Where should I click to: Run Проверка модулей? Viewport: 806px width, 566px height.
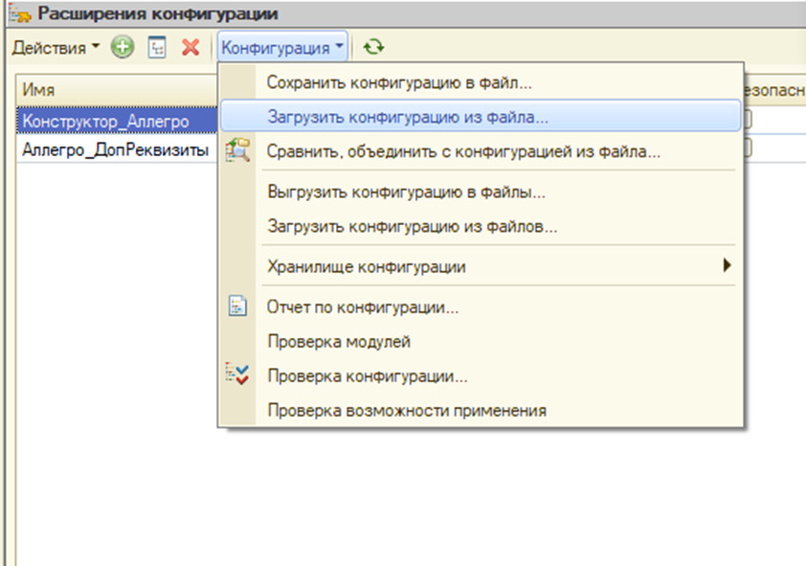tap(481, 341)
